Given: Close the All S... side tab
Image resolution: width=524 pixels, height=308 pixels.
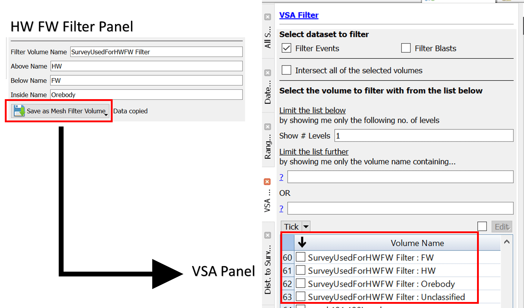Looking at the screenshot, I should click(x=267, y=17).
